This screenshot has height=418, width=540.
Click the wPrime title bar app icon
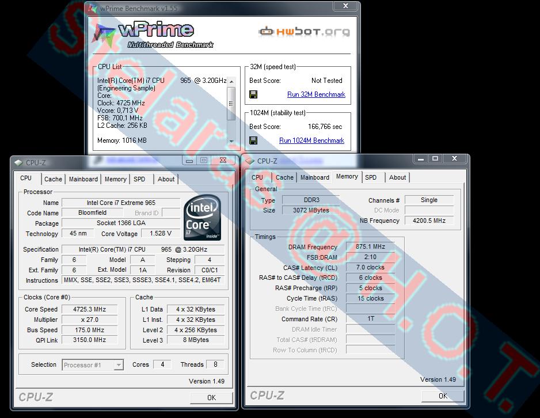tap(92, 9)
